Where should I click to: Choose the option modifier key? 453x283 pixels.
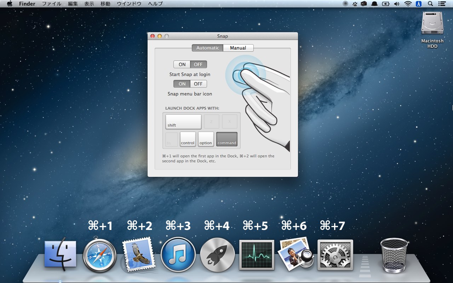206,139
